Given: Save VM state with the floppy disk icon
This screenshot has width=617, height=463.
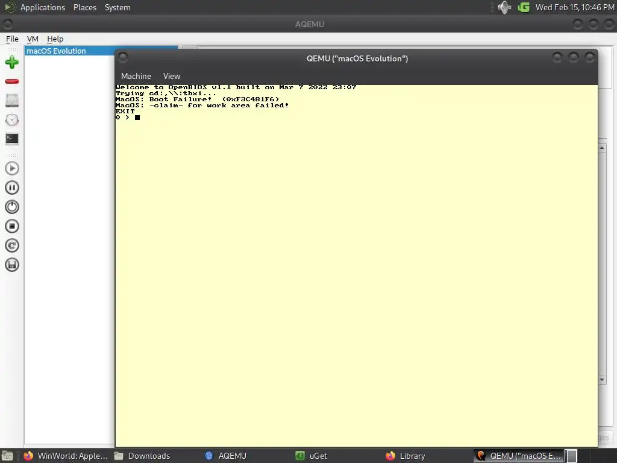Looking at the screenshot, I should point(12,265).
